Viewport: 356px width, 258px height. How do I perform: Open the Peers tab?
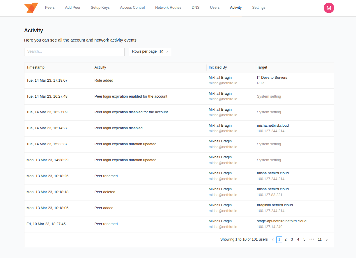[50, 8]
